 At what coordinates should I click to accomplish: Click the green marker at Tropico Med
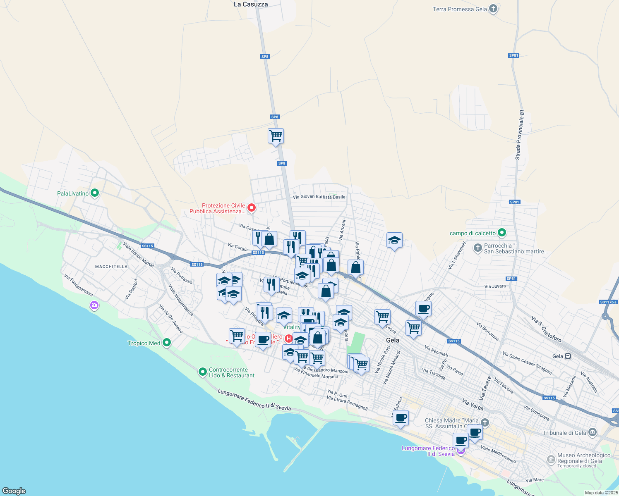click(x=167, y=342)
